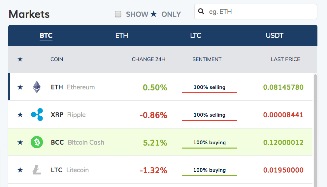Switch to the LTC market tab
Screen dimensions: 327x187
pyautogui.click(x=196, y=35)
